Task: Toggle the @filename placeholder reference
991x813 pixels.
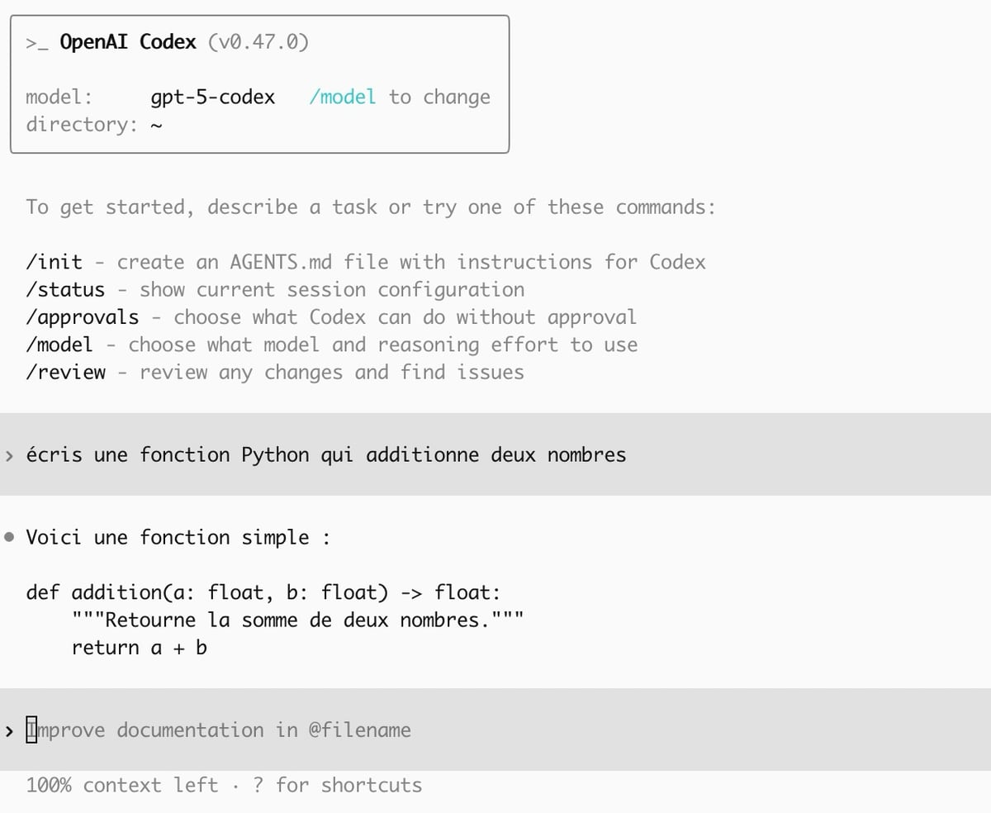Action: click(x=368, y=730)
